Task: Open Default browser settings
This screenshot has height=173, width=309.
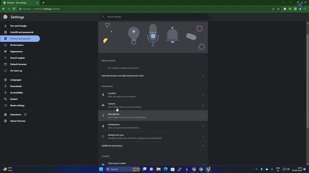Action: (x=18, y=64)
